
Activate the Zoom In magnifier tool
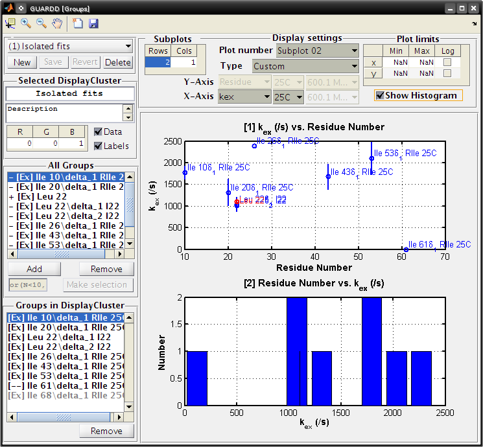coord(26,23)
